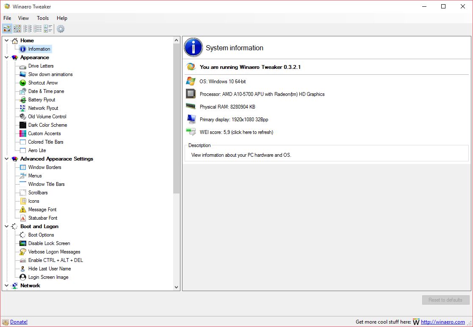Click the tree vertical scrollbar thumb

177,119
